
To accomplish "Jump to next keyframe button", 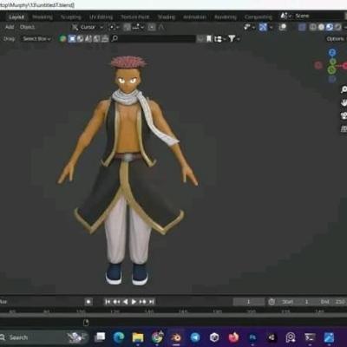I will pos(142,302).
